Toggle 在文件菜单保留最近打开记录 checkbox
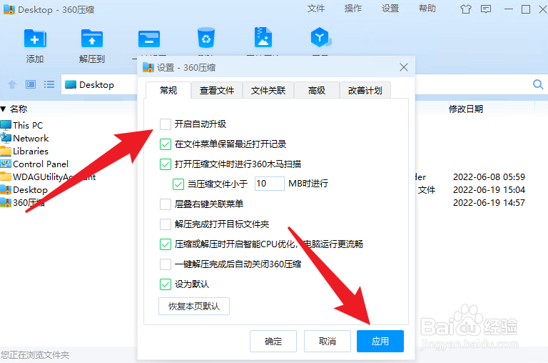The width and height of the screenshot is (548, 363). coord(166,144)
